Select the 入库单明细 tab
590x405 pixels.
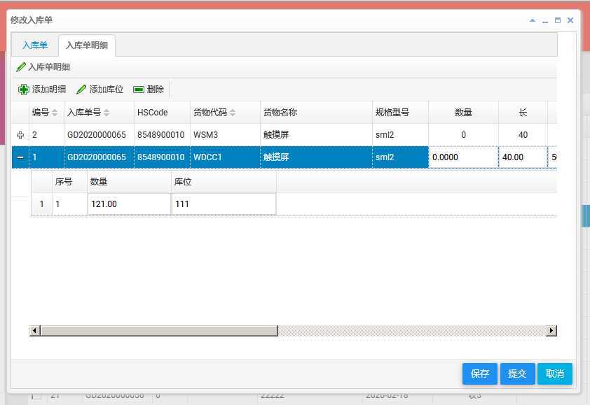(87, 45)
